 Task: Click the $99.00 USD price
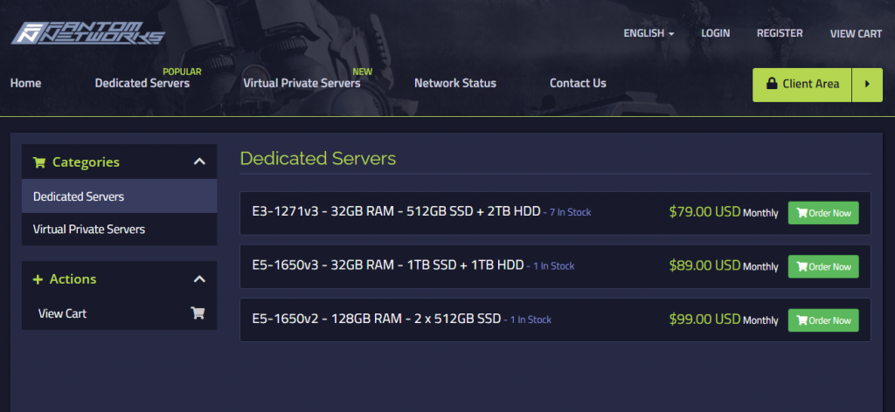click(704, 319)
